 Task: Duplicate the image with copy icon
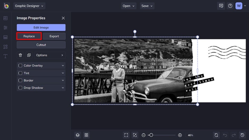[29, 55]
